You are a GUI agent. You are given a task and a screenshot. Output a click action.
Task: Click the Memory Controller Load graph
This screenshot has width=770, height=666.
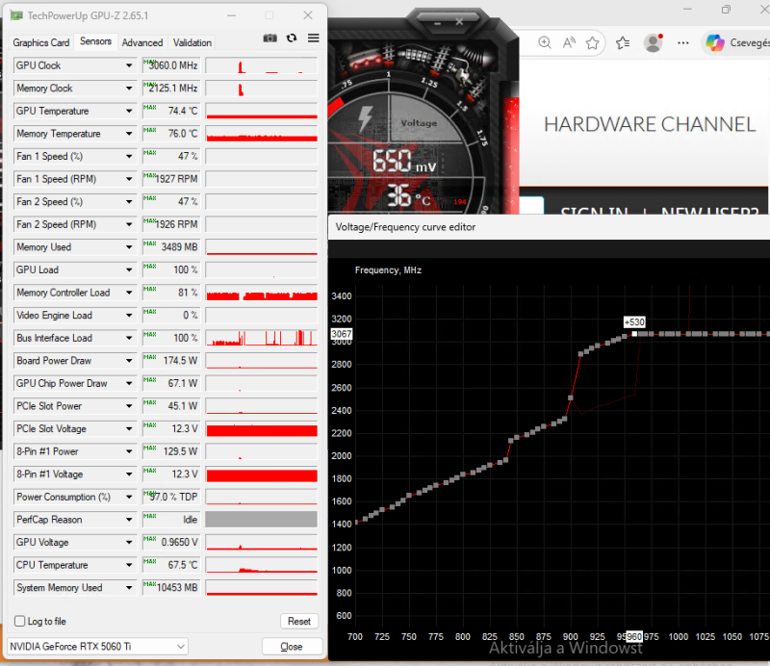tap(262, 293)
